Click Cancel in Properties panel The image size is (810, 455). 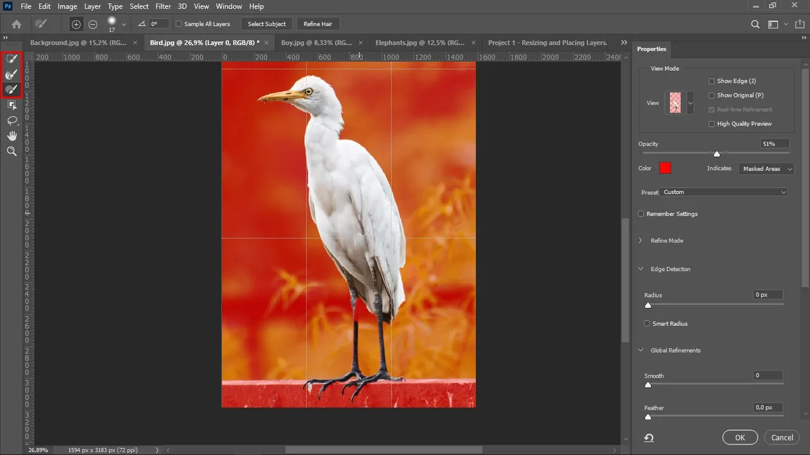(x=782, y=437)
